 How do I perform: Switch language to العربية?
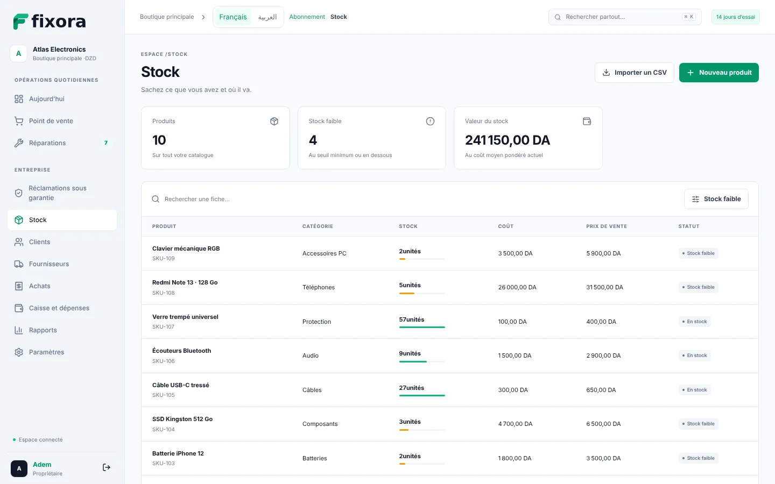[x=267, y=17]
